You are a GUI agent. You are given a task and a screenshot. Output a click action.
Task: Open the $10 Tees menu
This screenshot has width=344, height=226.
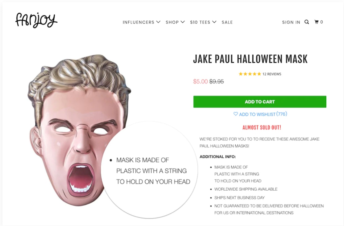pos(200,22)
